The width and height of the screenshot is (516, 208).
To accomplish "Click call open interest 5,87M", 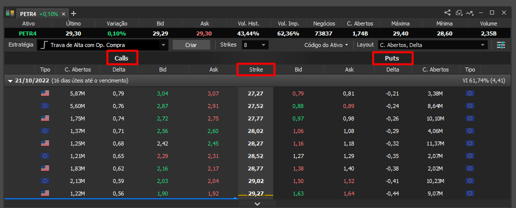I will tap(78, 93).
